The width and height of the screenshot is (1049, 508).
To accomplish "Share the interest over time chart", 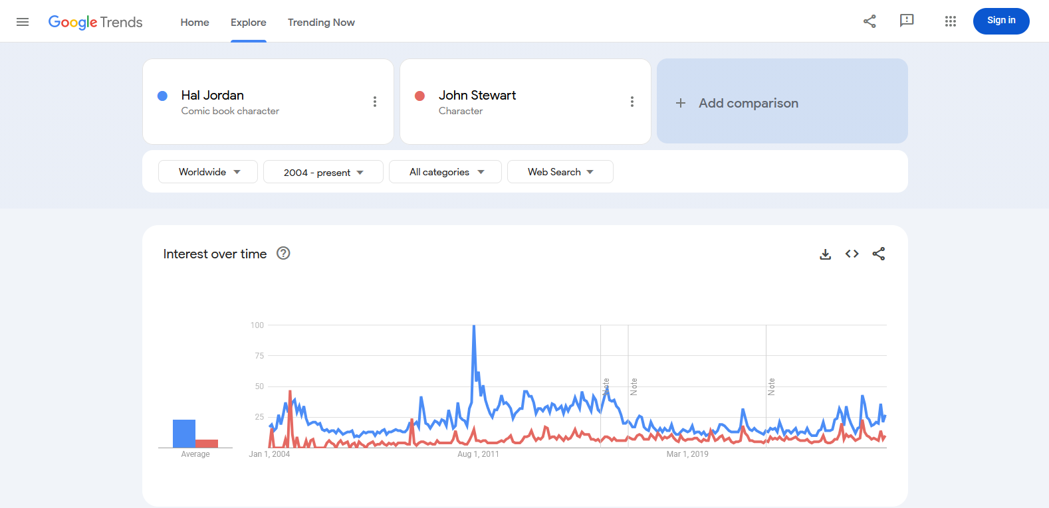I will (879, 254).
